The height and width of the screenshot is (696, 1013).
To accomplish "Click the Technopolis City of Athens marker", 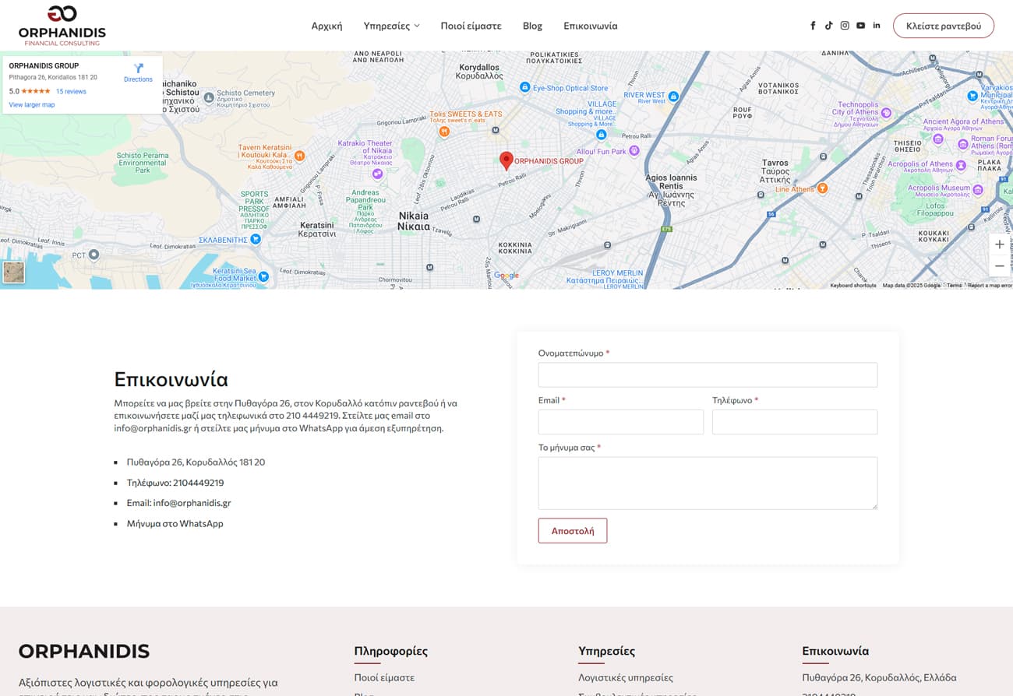I will (x=886, y=114).
